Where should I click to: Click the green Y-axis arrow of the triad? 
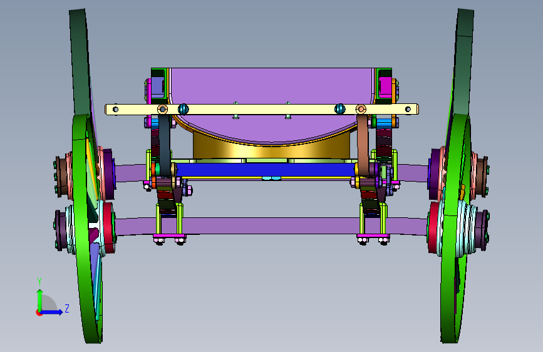coord(40,299)
